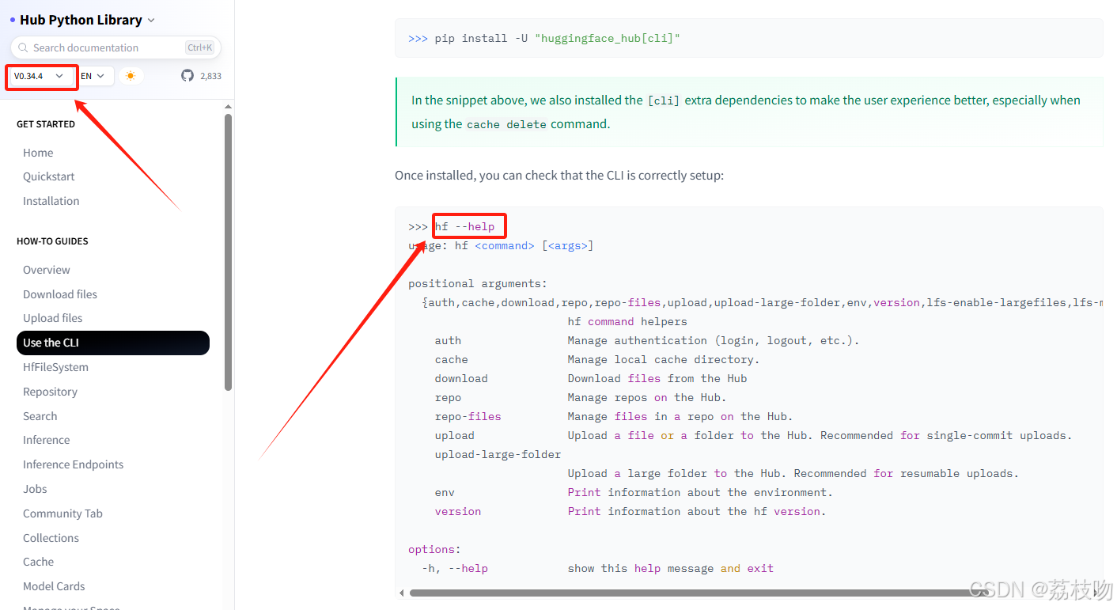This screenshot has width=1117, height=610.
Task: Click the code scrollbar left arrow
Action: pyautogui.click(x=402, y=593)
